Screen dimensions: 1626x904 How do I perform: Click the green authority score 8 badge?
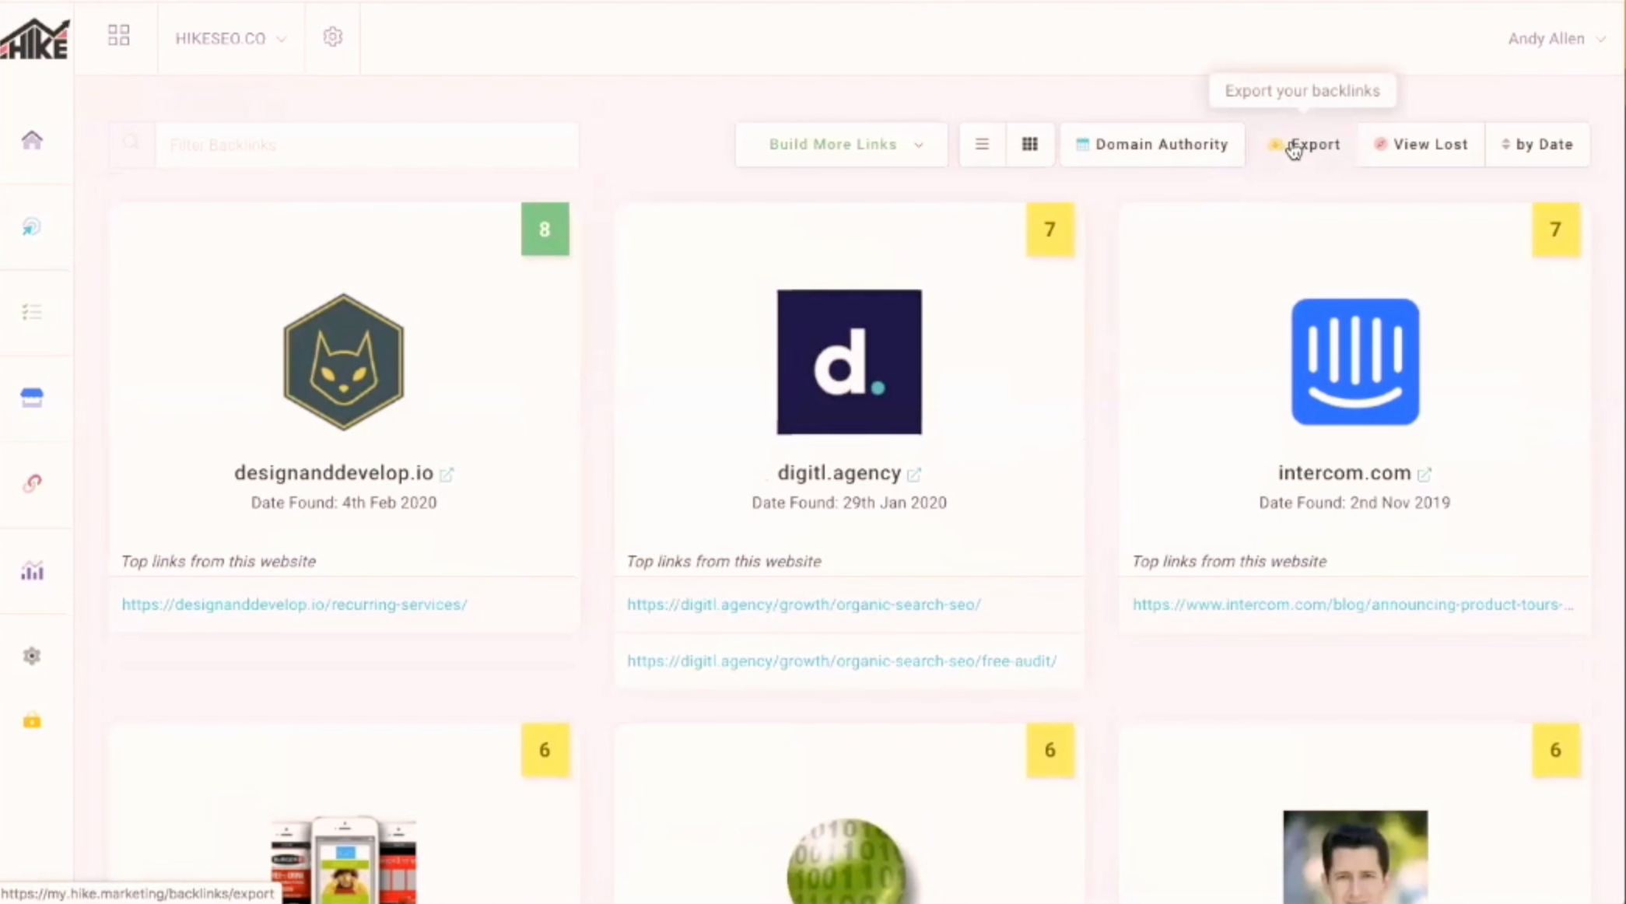[x=545, y=229]
